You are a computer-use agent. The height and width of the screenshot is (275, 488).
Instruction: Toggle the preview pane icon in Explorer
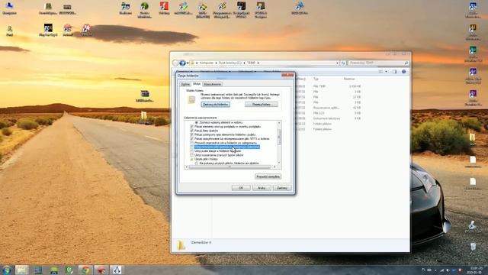pos(395,72)
